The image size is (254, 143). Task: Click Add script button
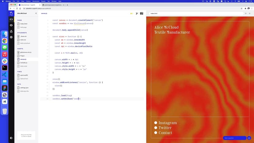pos(24,66)
